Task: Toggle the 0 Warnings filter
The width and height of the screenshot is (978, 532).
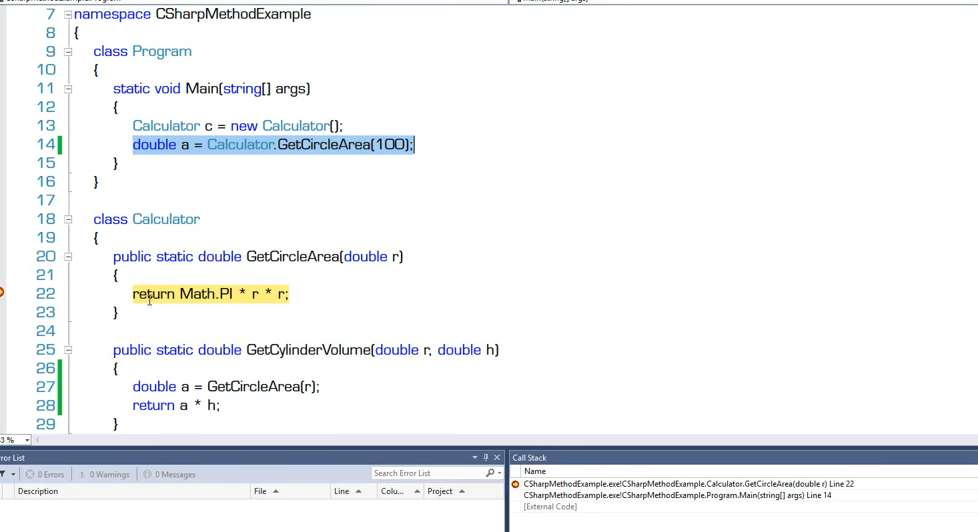Action: point(103,475)
